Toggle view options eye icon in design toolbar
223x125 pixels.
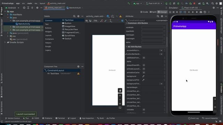[x=87, y=21]
